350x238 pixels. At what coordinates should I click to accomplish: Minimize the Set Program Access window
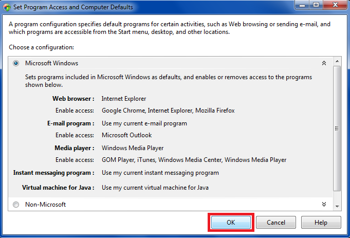tap(302, 5)
